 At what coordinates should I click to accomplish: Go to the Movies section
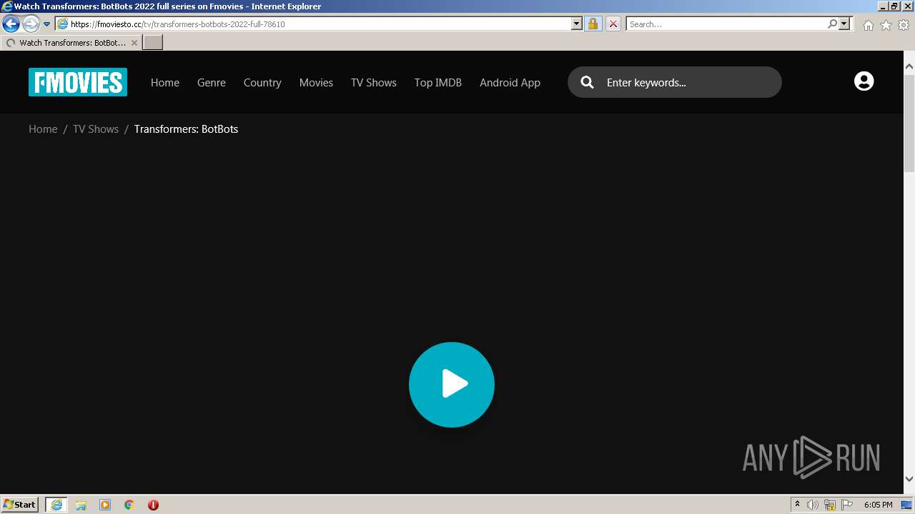[x=316, y=83]
